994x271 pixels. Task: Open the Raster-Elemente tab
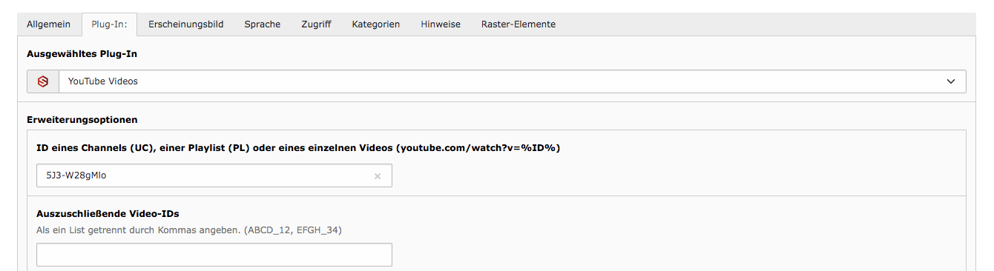(519, 24)
